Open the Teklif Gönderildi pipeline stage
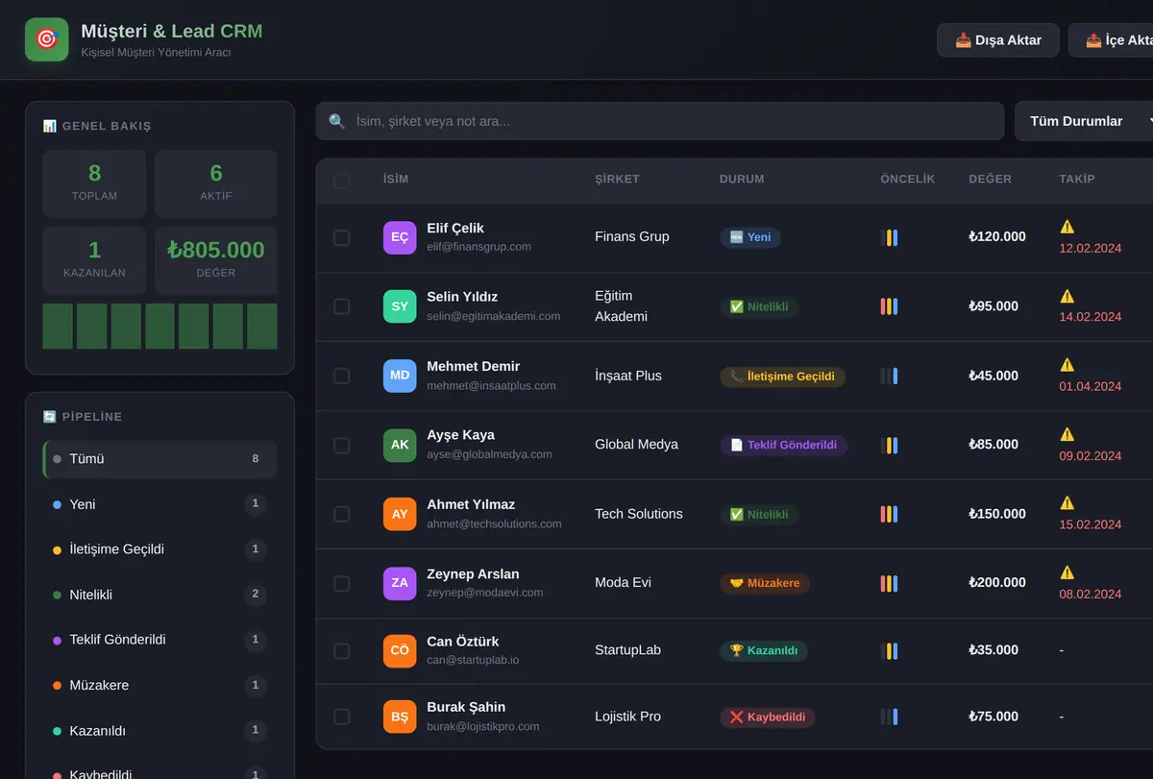This screenshot has width=1153, height=779. click(x=160, y=640)
